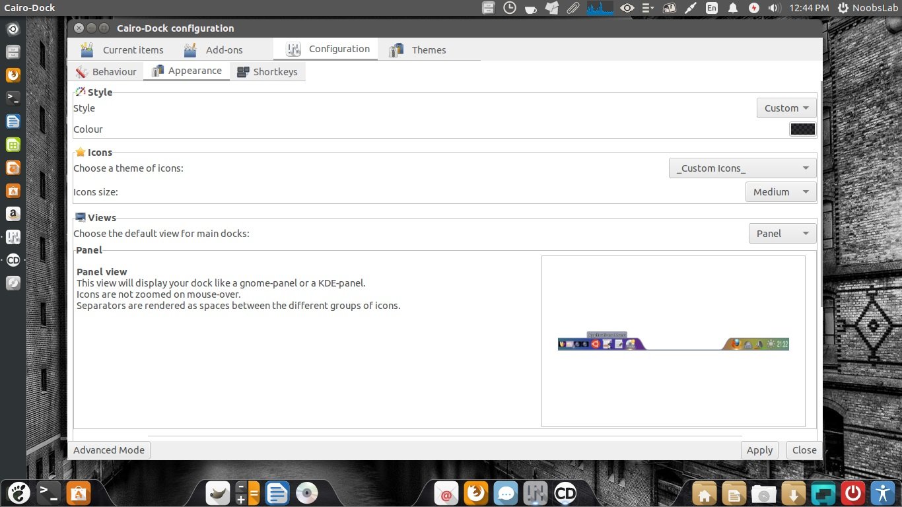
Task: Click the power button icon in the dock
Action: [852, 492]
